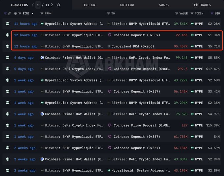Click value 43.227K
This screenshot has height=176, width=224.
[x=181, y=80]
